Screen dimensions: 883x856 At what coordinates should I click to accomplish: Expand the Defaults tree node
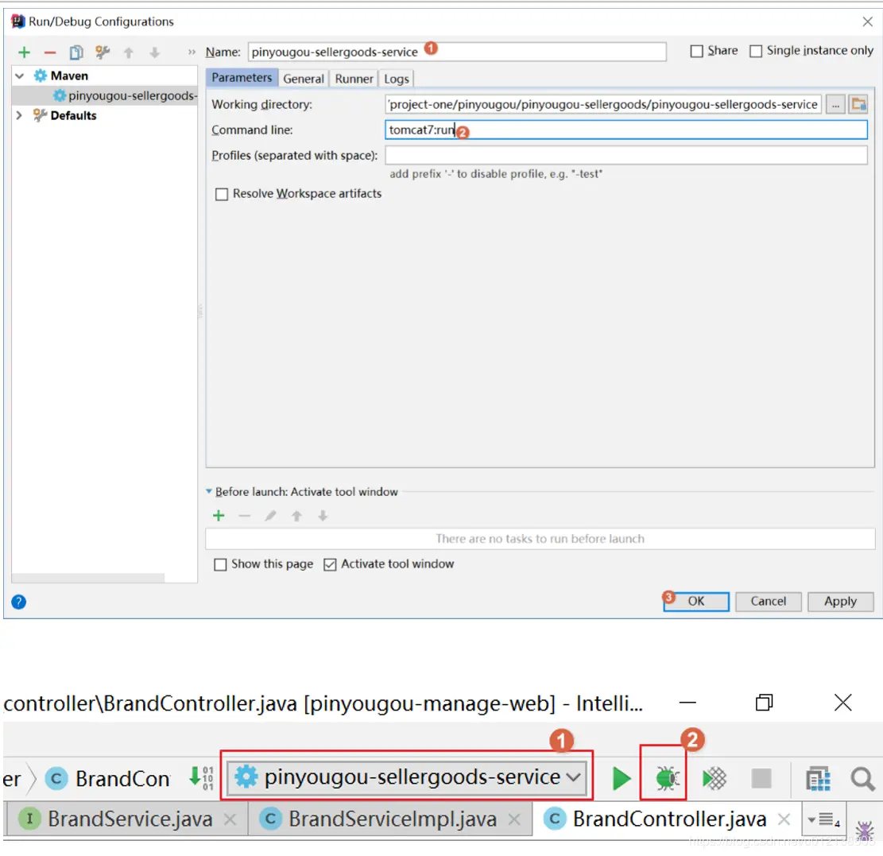20,115
